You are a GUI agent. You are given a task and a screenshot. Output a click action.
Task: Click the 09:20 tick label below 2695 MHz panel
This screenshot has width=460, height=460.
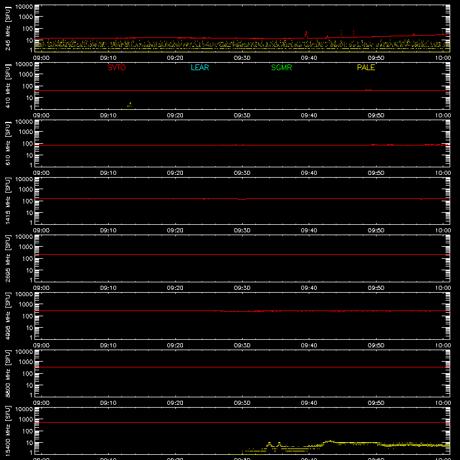pyautogui.click(x=175, y=288)
